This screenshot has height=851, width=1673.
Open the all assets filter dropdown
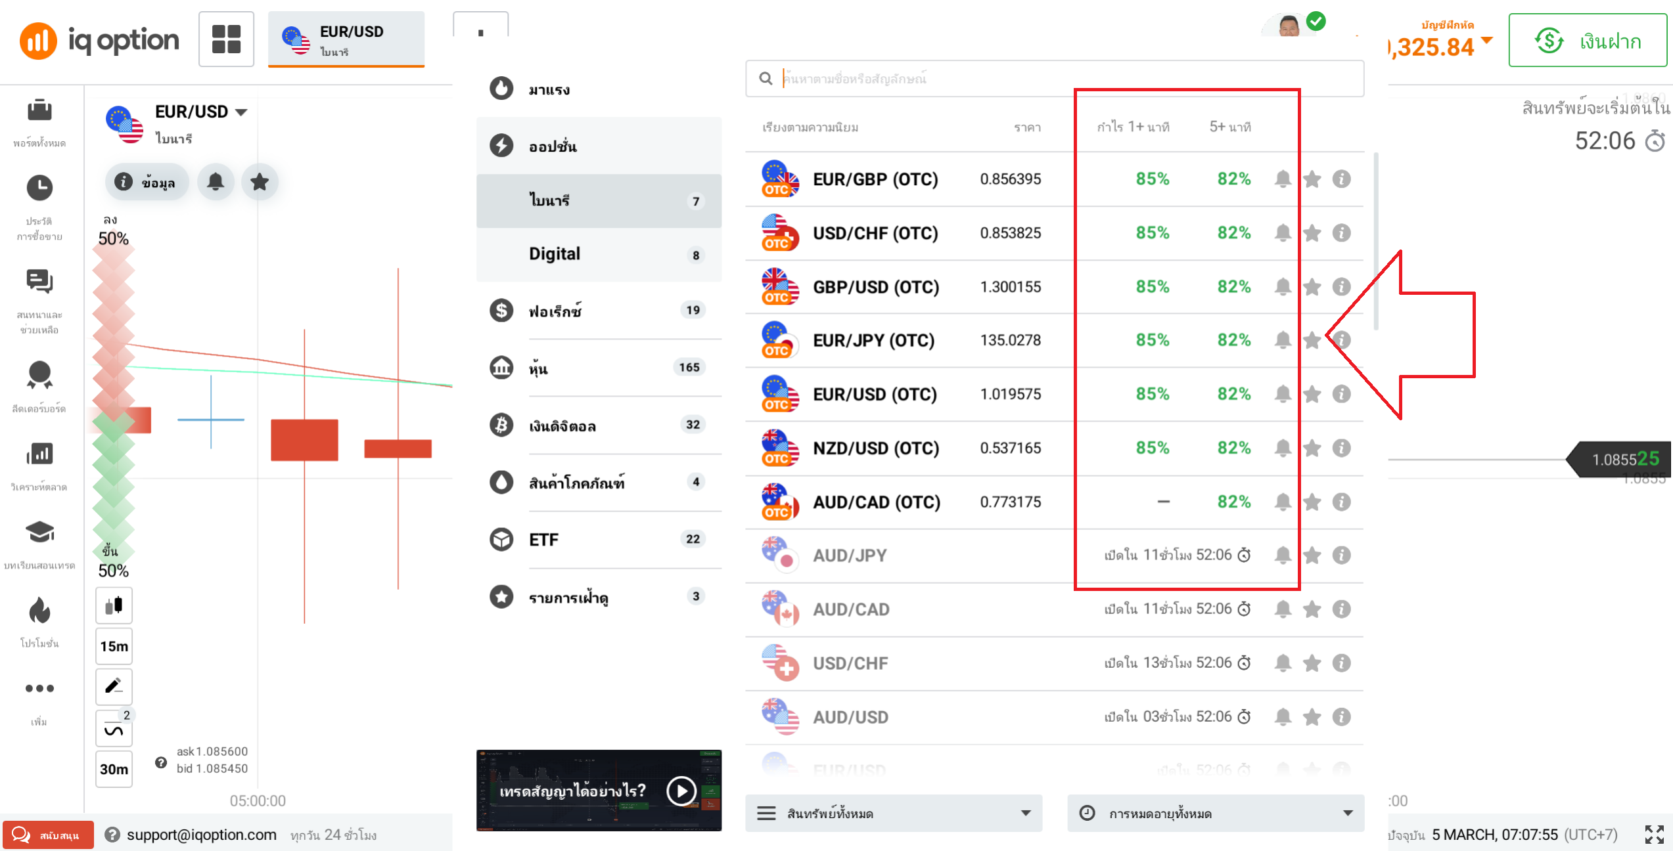893,813
